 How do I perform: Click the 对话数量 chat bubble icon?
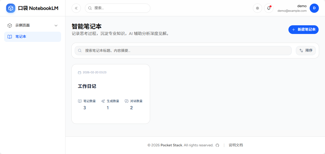127,101
